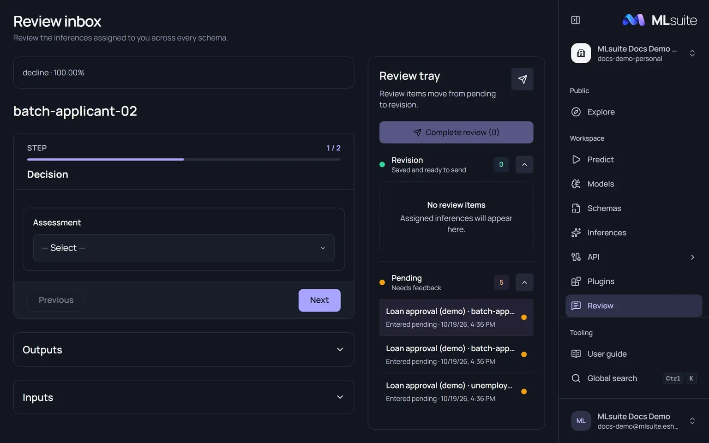Viewport: 709px width, 443px height.
Task: Click the Previous button
Action: 56,300
